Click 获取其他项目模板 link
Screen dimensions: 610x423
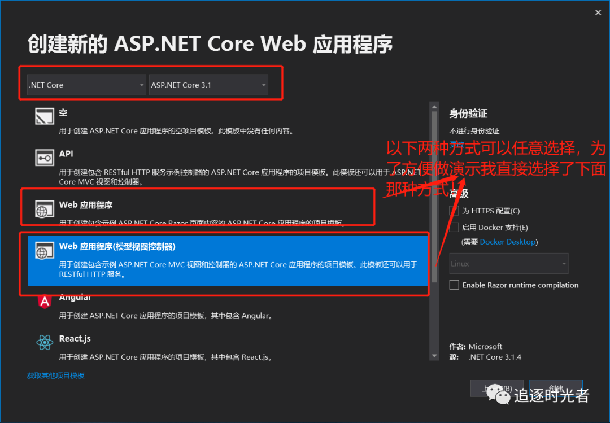55,376
